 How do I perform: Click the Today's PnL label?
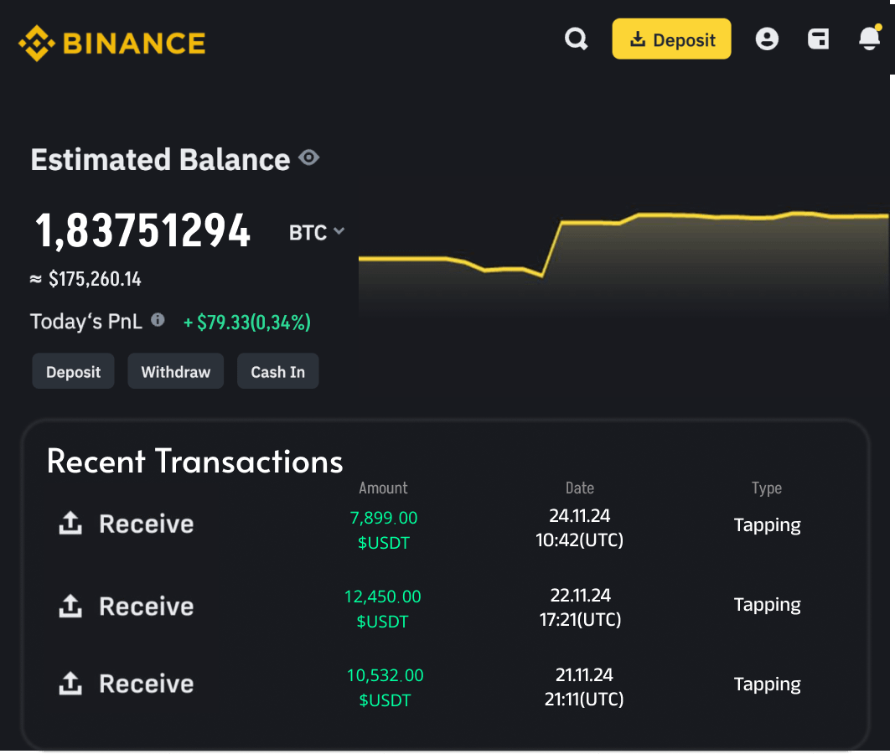point(86,322)
